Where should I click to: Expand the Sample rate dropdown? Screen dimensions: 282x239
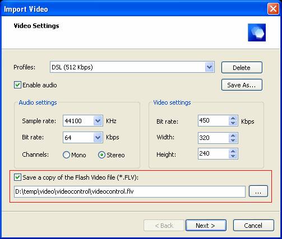(98, 121)
